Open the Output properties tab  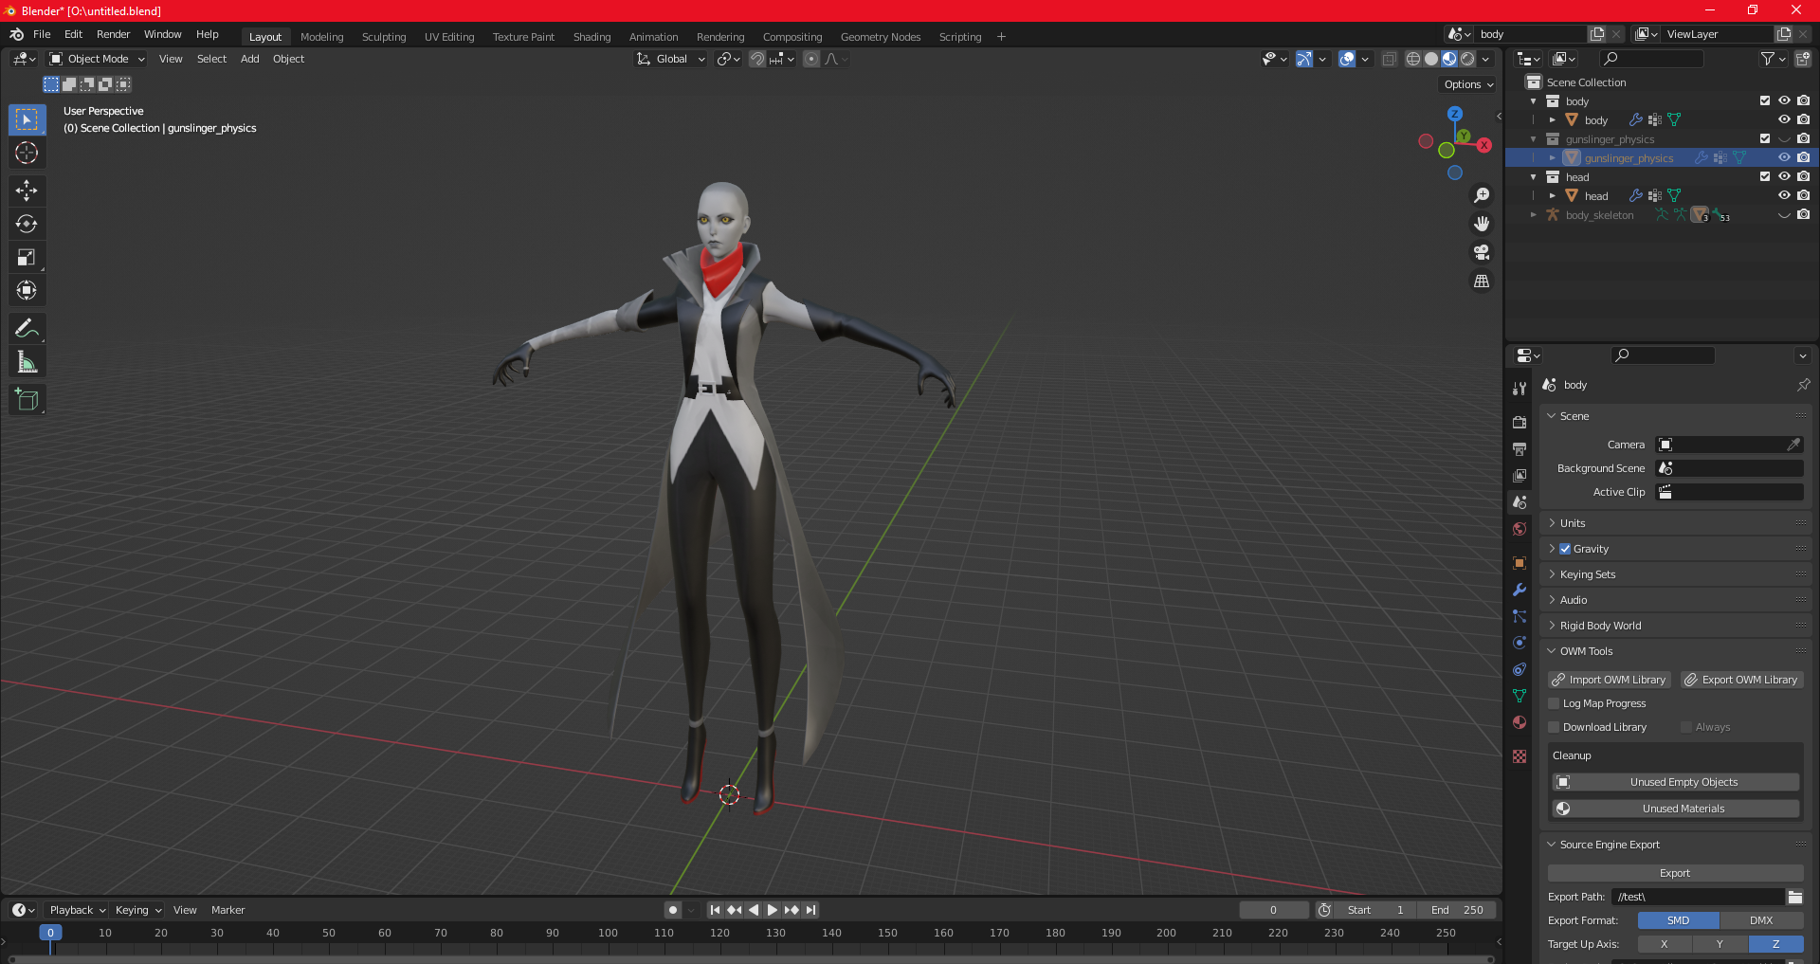coord(1520,448)
